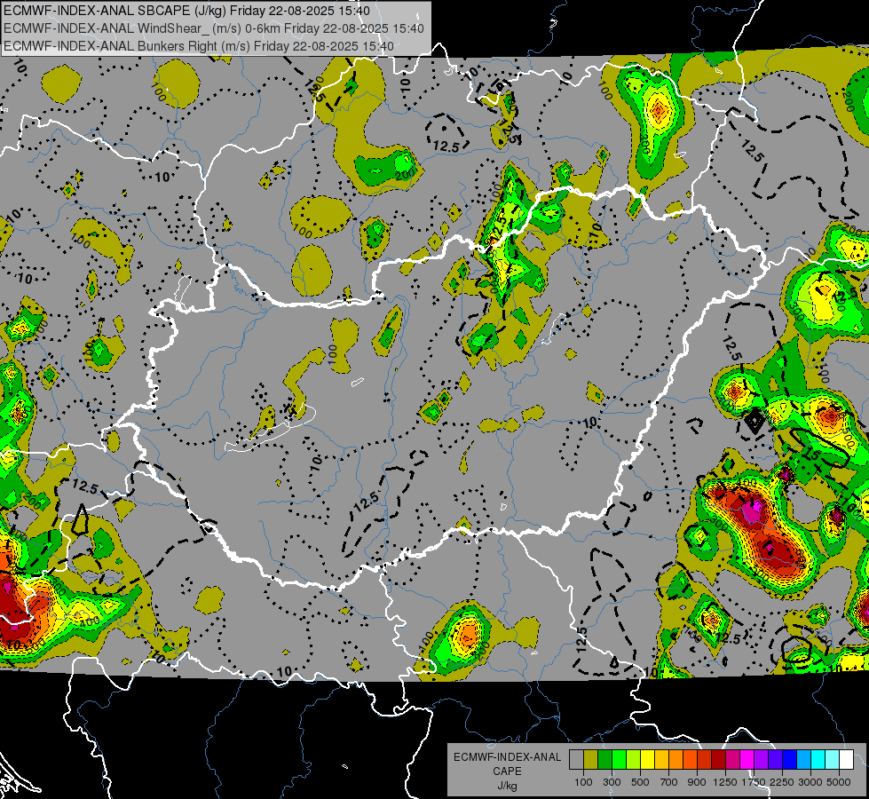Image resolution: width=869 pixels, height=799 pixels.
Task: Click the 100 label under the legend
Action: click(x=583, y=782)
